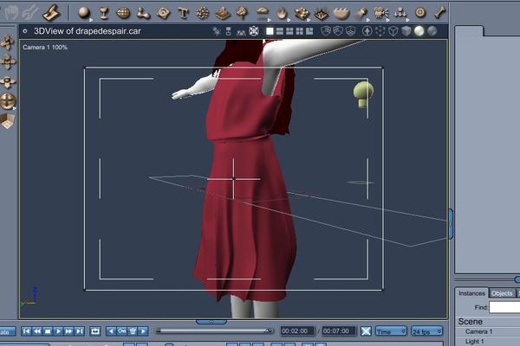Screen dimensions: 520x346
Task: Insert a metaball object
Action: point(143,13)
